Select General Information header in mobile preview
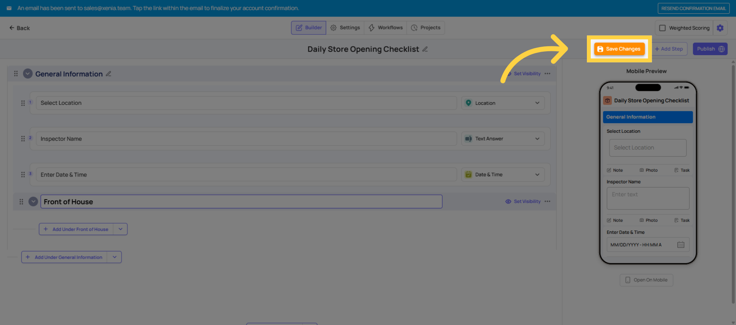Image resolution: width=736 pixels, height=325 pixels. (x=648, y=117)
